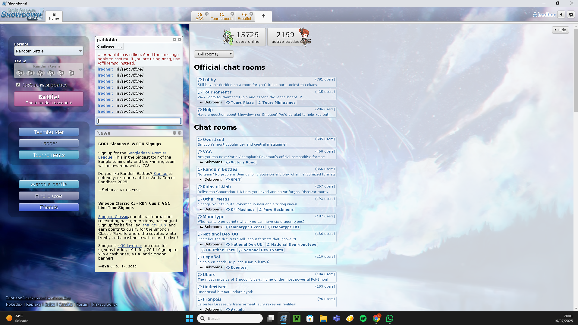The width and height of the screenshot is (578, 325).
Task: Open Spotify from the taskbar
Action: tap(363, 318)
